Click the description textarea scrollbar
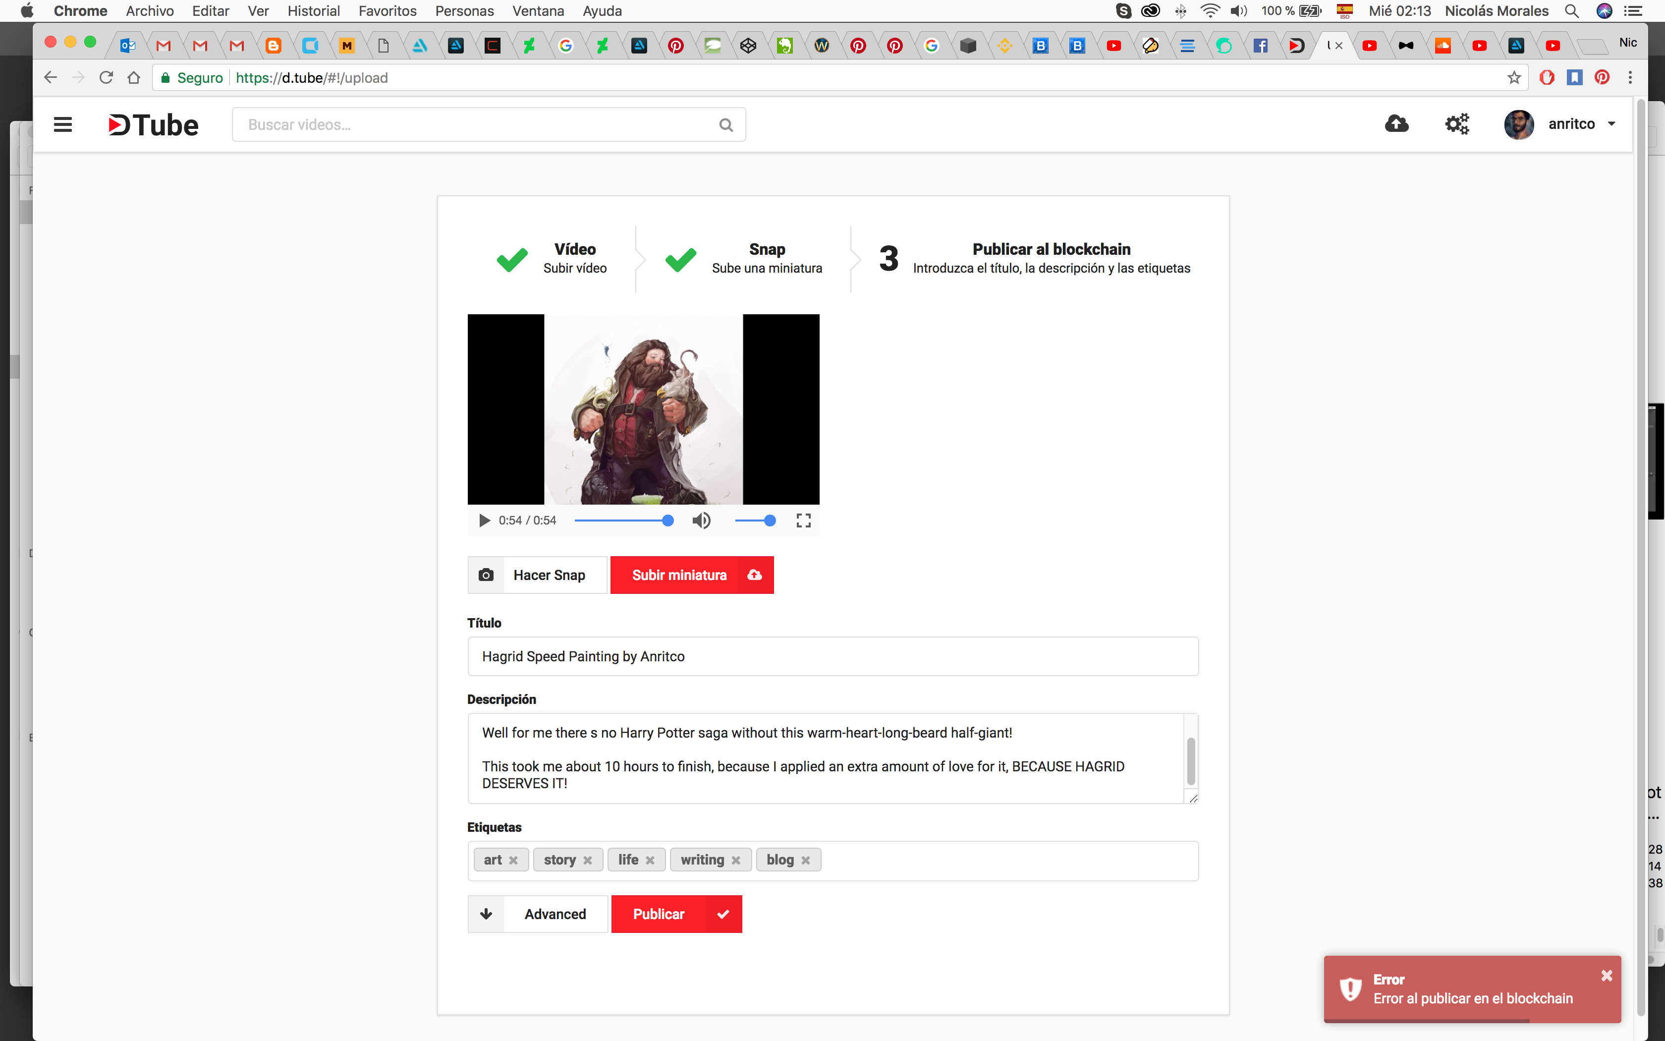1665x1041 pixels. (x=1191, y=761)
